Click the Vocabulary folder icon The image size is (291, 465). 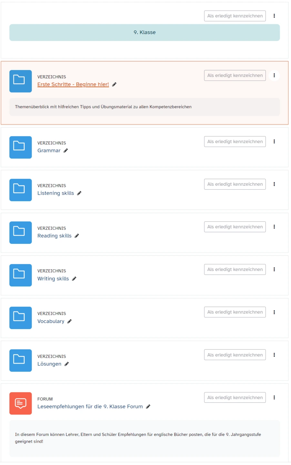point(21,318)
